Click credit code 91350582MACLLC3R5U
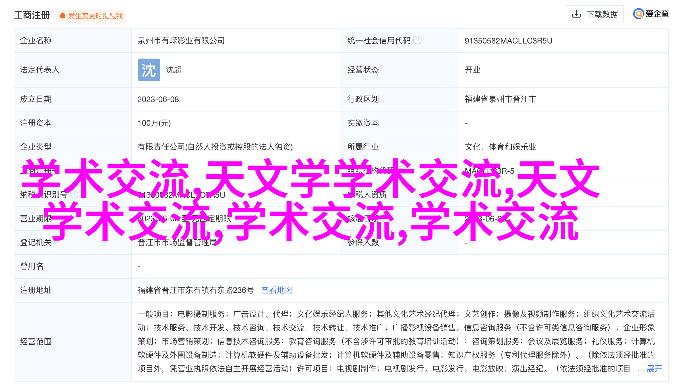The height and width of the screenshot is (389, 679). [508, 41]
